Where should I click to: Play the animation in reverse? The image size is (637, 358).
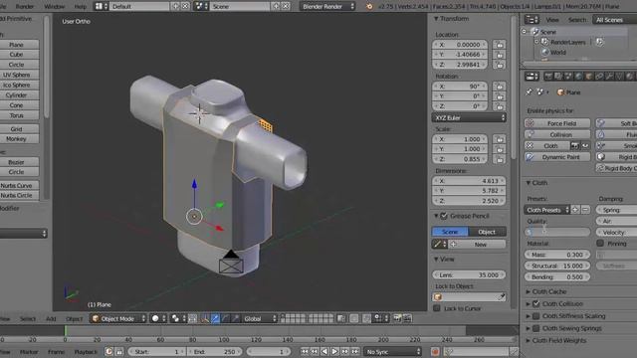click(x=324, y=351)
